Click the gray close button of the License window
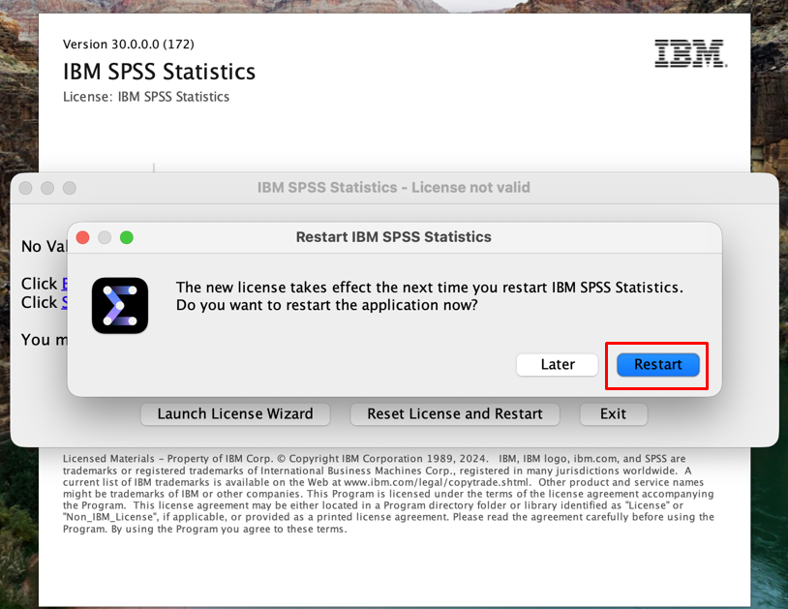Image resolution: width=788 pixels, height=609 pixels. pyautogui.click(x=25, y=188)
